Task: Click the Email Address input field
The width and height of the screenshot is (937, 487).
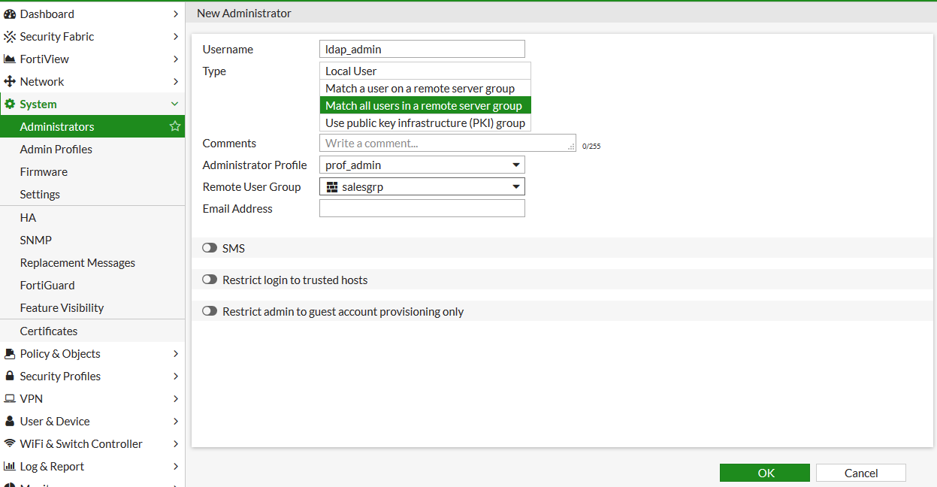Action: pos(422,208)
